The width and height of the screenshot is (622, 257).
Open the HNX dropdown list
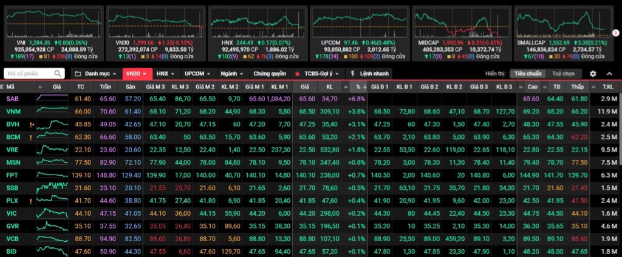tap(165, 73)
